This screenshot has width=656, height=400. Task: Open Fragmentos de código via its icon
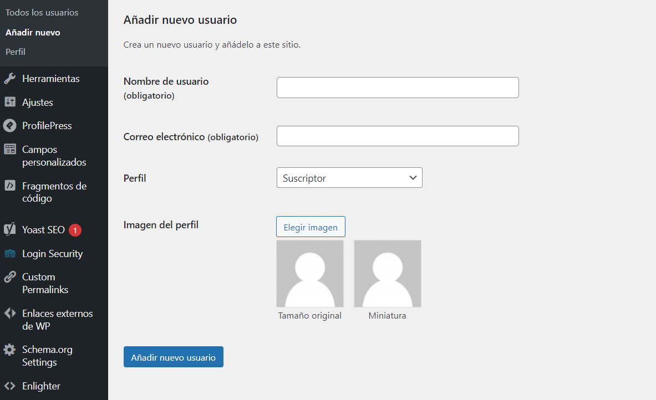click(11, 186)
